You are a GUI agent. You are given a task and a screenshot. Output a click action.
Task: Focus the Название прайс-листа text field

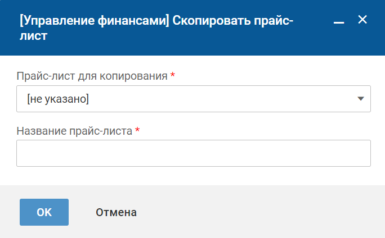pyautogui.click(x=193, y=153)
